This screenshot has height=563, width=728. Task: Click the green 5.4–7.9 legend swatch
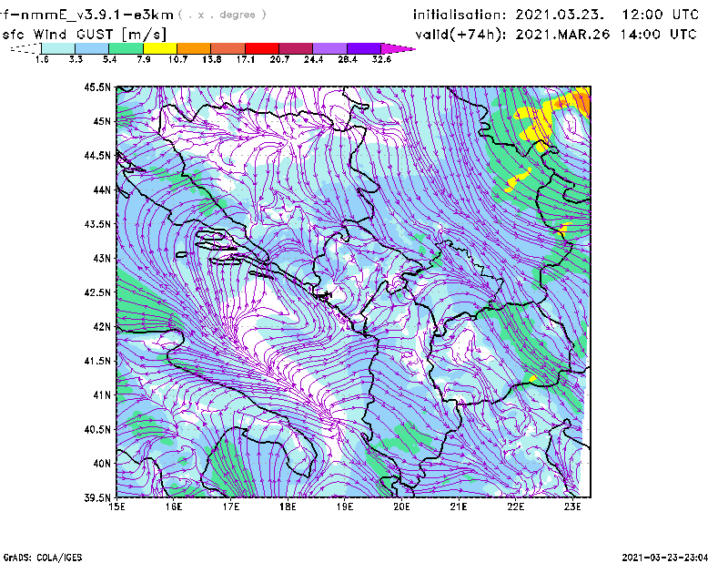click(126, 48)
